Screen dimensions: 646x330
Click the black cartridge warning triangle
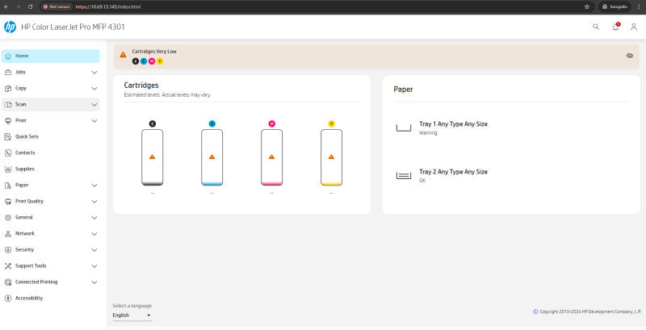coord(152,157)
